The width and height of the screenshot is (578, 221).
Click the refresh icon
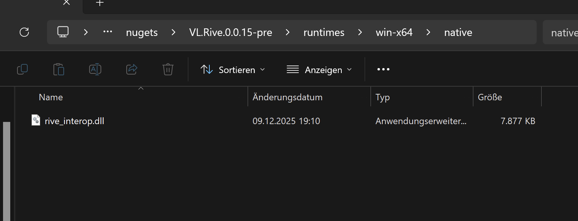24,32
